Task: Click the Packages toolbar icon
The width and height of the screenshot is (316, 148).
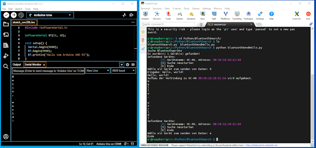Action: click(248, 15)
